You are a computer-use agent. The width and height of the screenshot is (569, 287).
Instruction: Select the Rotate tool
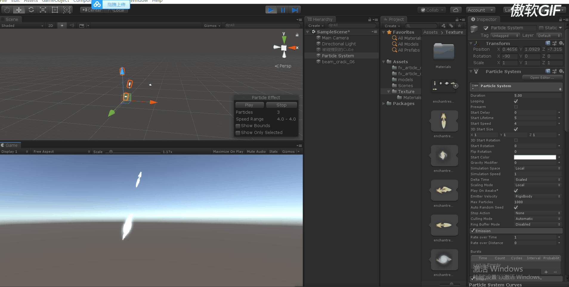pos(31,10)
